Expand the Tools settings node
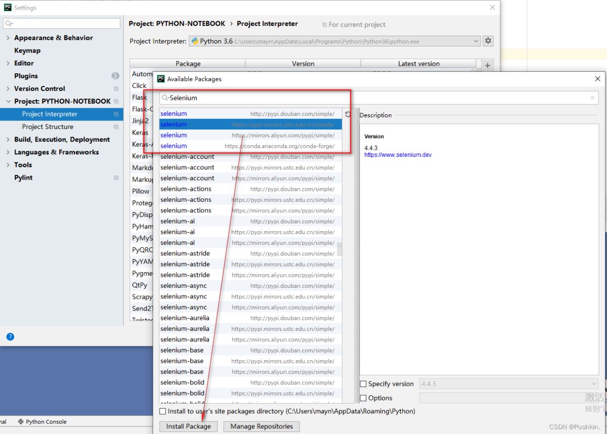Viewport: 607px width, 434px height. pyautogui.click(x=8, y=165)
